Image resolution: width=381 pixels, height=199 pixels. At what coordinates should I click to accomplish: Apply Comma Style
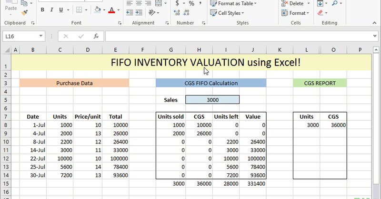pos(201,3)
